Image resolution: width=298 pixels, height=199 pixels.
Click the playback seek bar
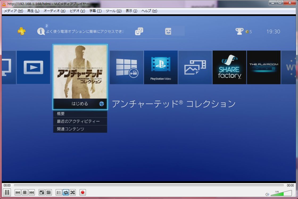click(149, 185)
